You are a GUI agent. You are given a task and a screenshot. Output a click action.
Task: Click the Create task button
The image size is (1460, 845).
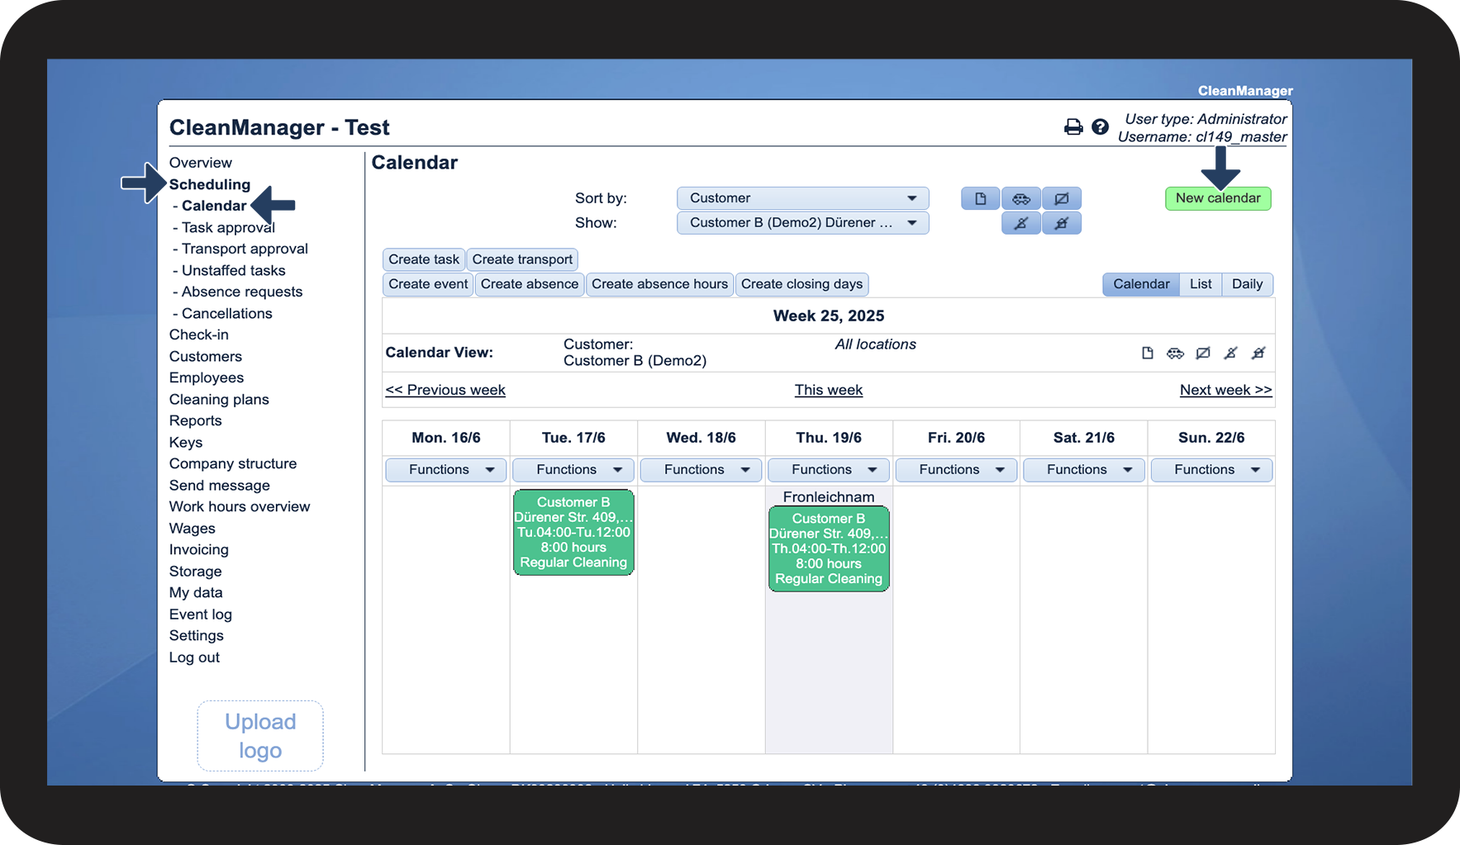(424, 259)
